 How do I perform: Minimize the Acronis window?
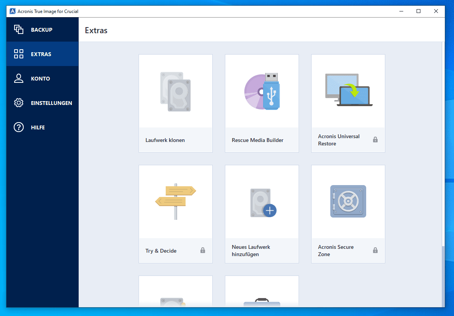(x=401, y=11)
